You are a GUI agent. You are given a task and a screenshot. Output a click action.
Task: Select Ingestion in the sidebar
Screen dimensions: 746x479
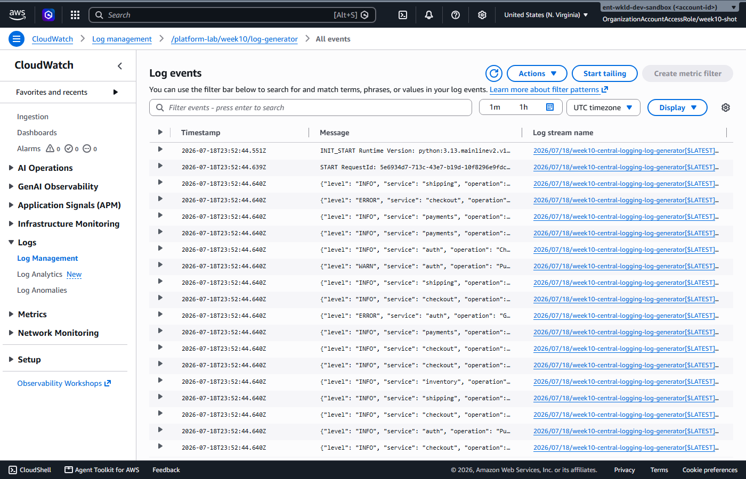pyautogui.click(x=33, y=117)
